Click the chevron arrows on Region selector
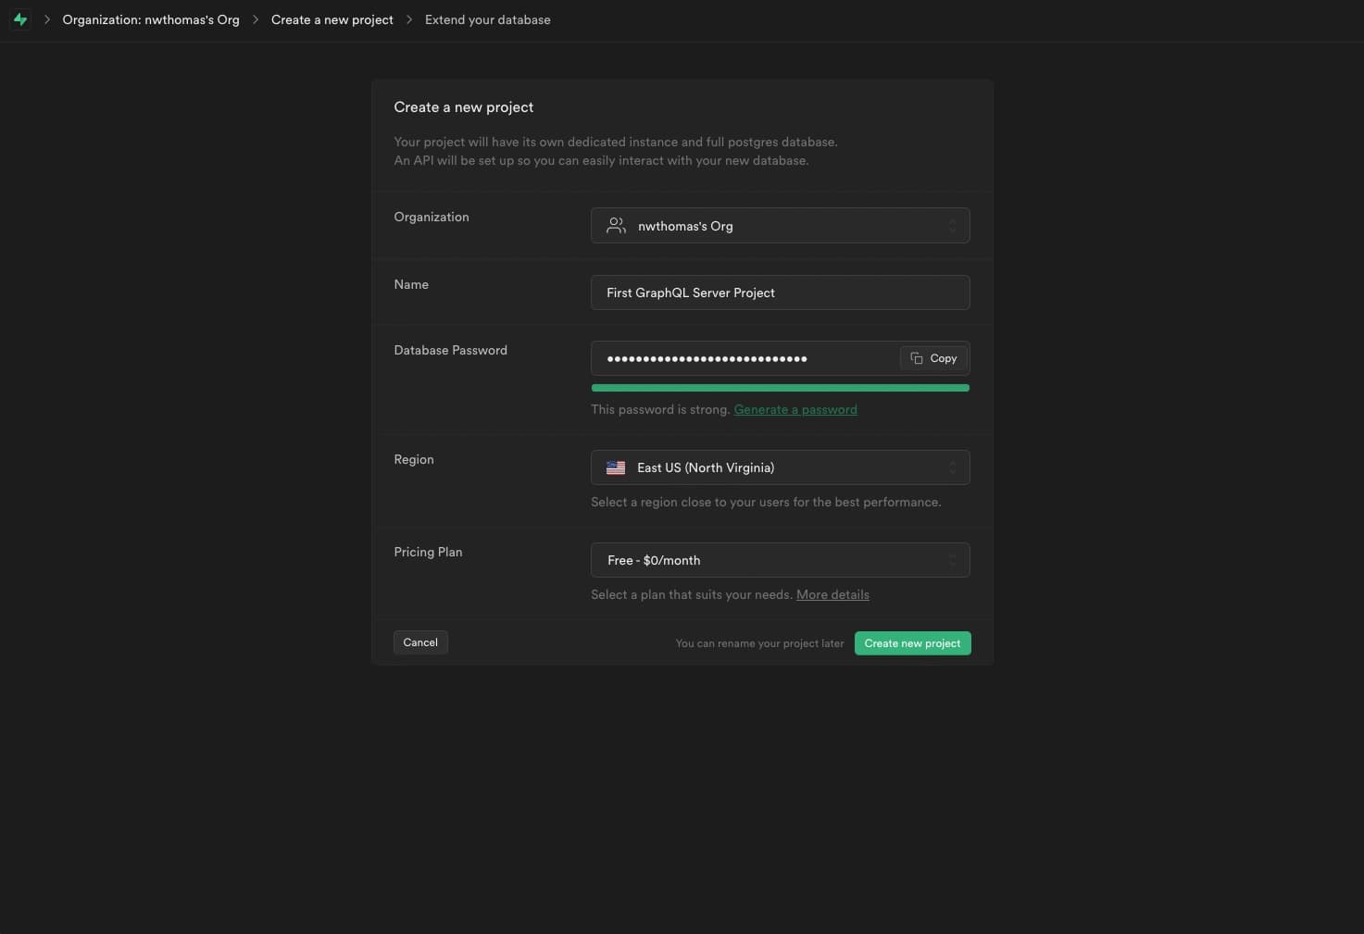Image resolution: width=1364 pixels, height=934 pixels. 952,468
